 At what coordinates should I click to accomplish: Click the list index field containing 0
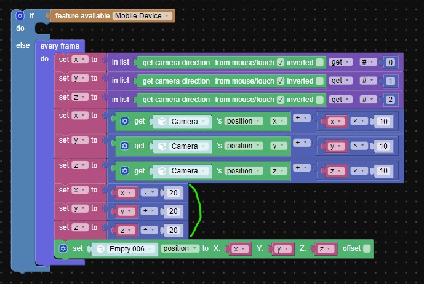point(390,63)
